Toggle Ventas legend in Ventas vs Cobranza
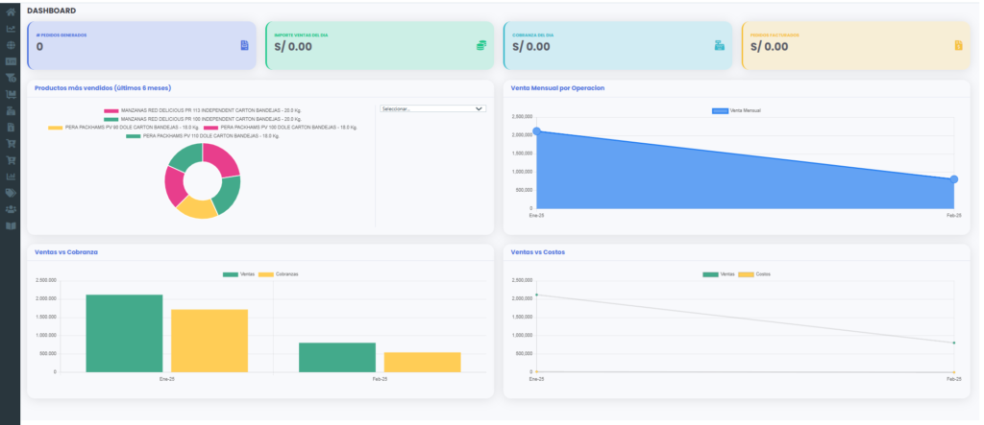 click(238, 274)
